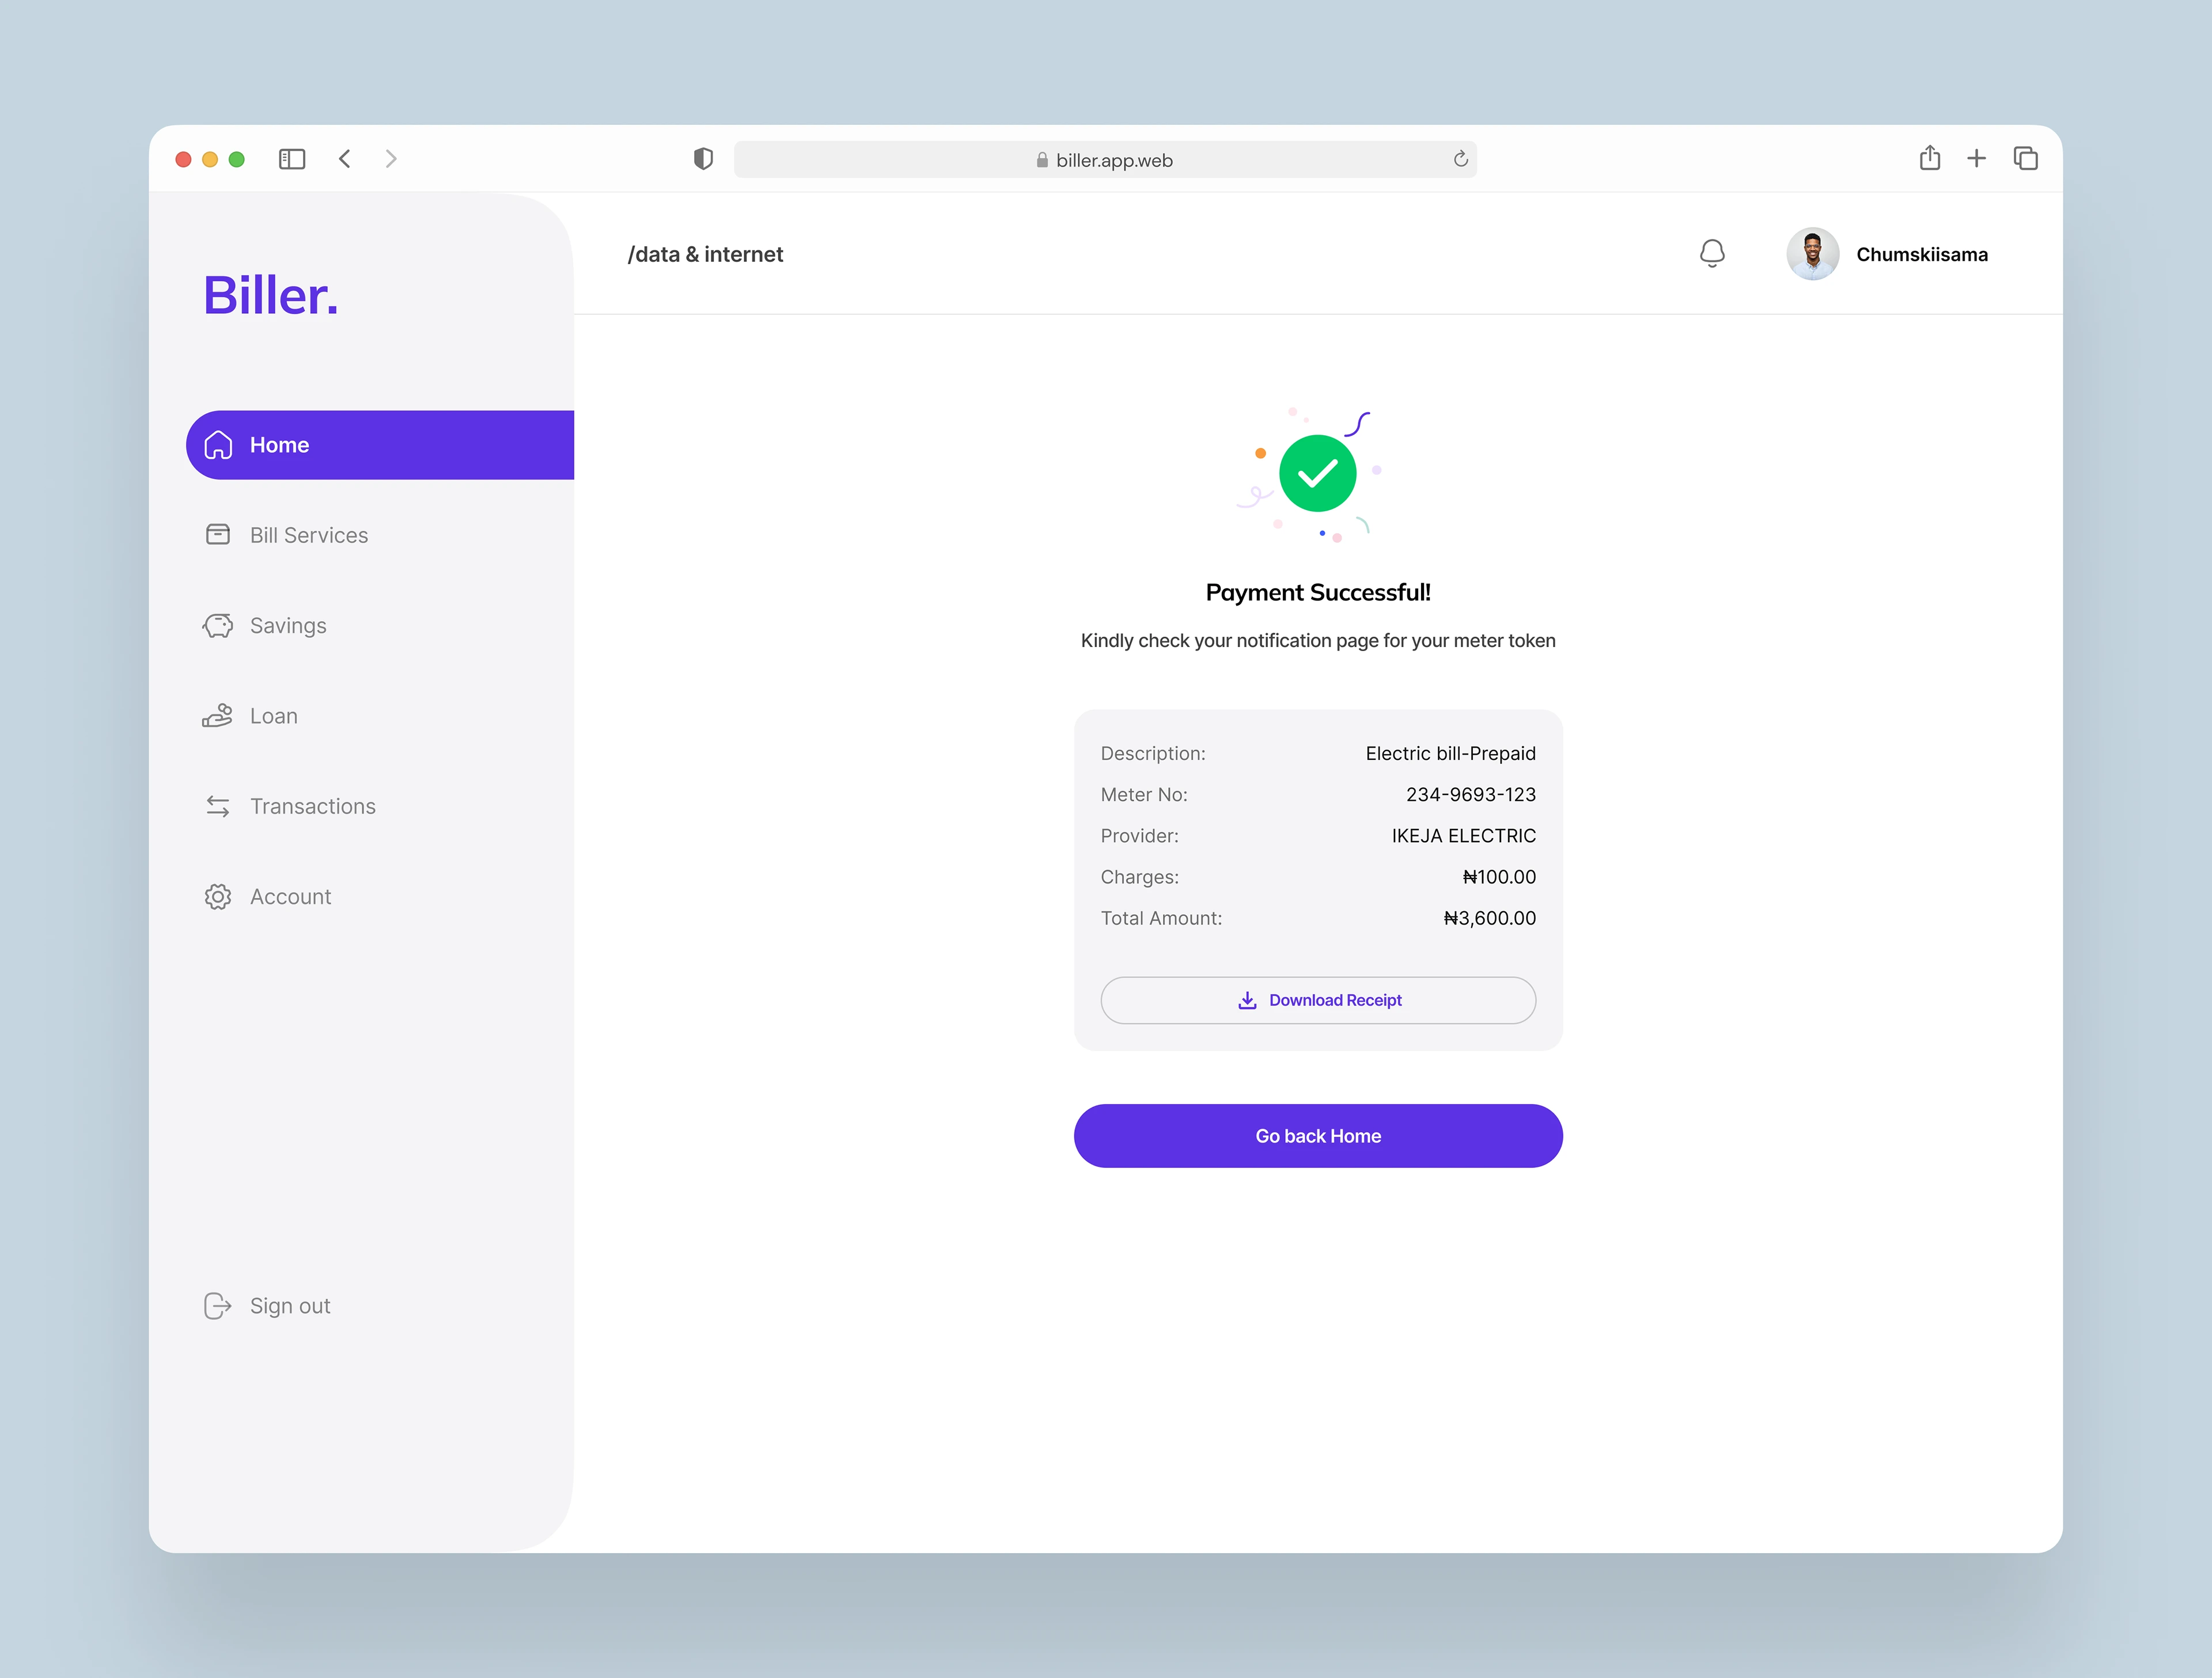Click the browser share icon
The width and height of the screenshot is (2212, 1678).
click(1929, 158)
